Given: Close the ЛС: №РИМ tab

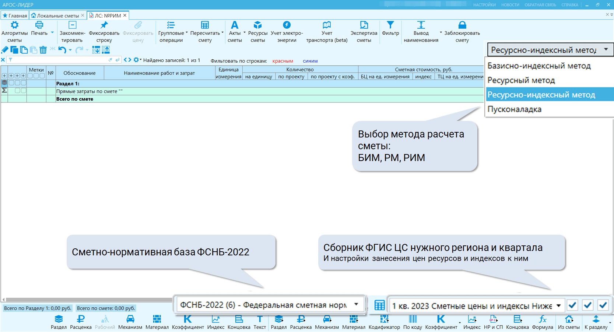Looking at the screenshot, I should [125, 15].
